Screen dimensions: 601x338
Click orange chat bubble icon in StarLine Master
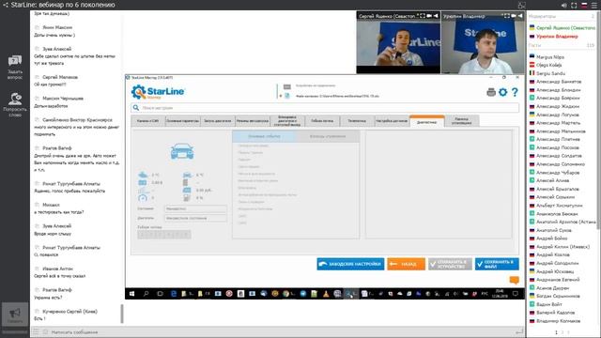click(514, 281)
